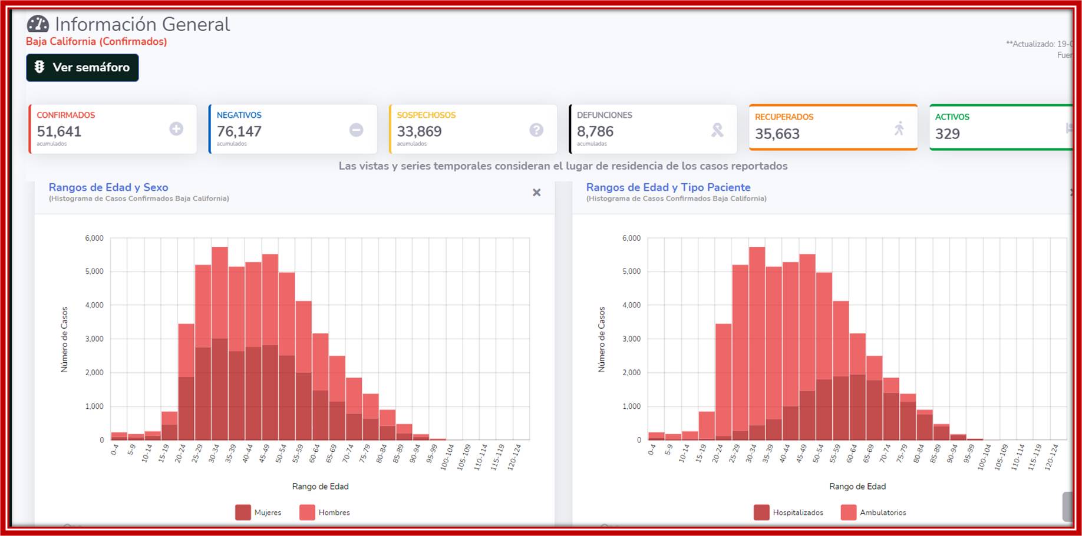Toggle the Hospitalizados legend color swatch
Screen dimensions: 1082x536
point(761,512)
